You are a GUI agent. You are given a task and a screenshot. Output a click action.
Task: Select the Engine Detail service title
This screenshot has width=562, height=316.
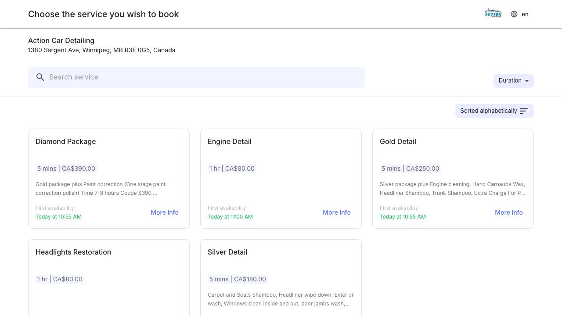tap(229, 141)
